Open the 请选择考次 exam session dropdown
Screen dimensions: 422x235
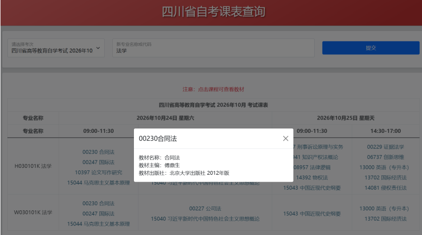(x=56, y=48)
